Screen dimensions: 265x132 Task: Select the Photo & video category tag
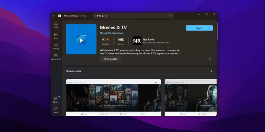[x=111, y=59]
